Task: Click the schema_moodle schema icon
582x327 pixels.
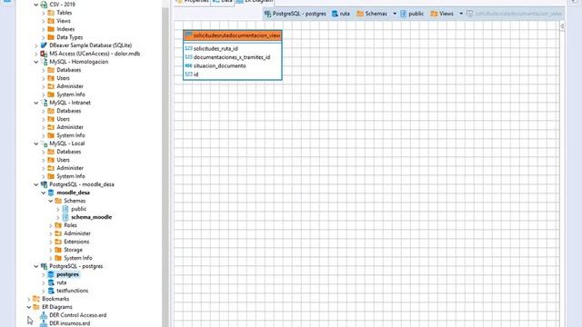Action: coord(65,217)
